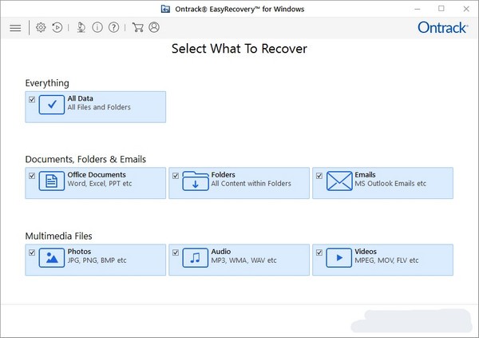The height and width of the screenshot is (338, 479).
Task: Click the shopping cart icon
Action: (138, 27)
